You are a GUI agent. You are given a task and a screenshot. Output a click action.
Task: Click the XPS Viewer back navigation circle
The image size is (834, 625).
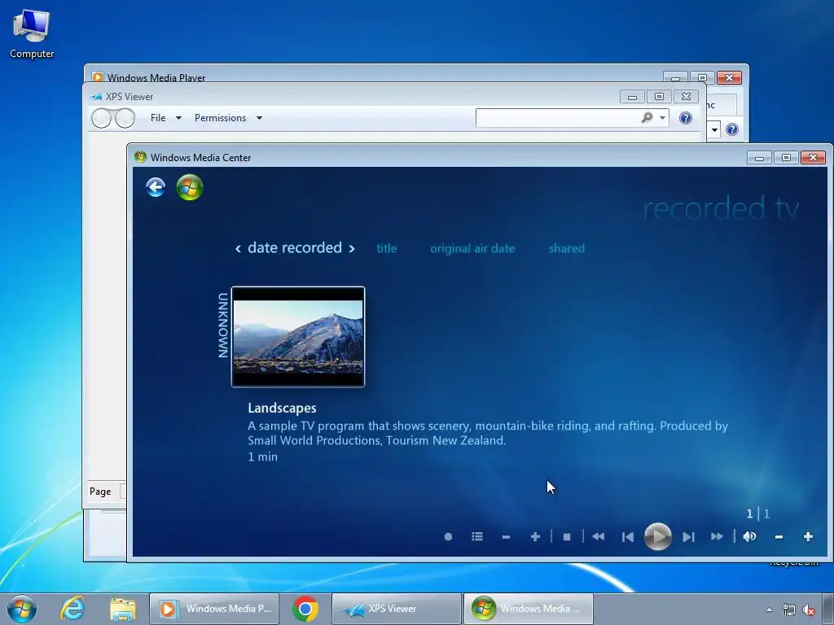(101, 118)
